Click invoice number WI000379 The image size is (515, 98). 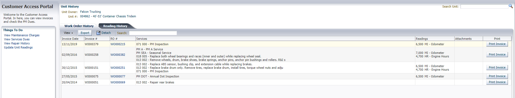pos(92,44)
